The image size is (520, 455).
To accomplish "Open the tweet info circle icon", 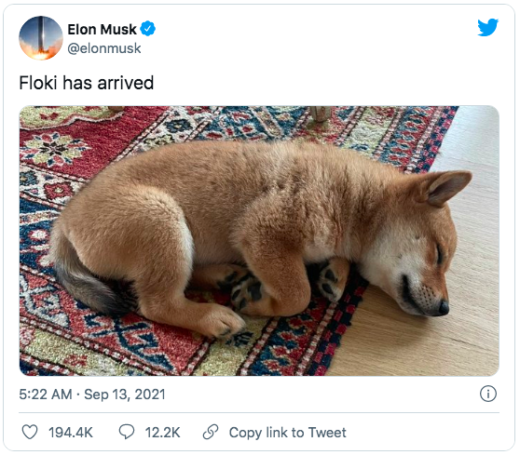I will 487,394.
